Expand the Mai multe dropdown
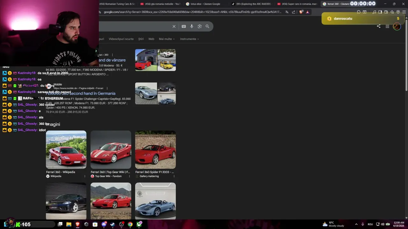The height and width of the screenshot is (229, 408). [167, 39]
